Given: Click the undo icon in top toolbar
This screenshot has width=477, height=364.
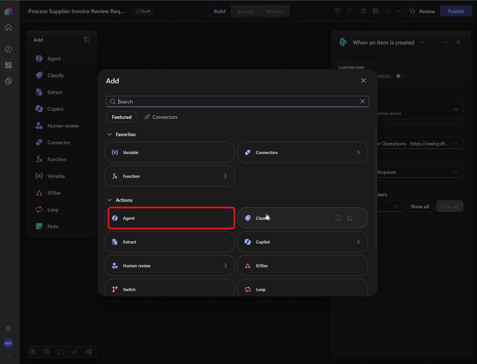Looking at the screenshot, I should pyautogui.click(x=338, y=11).
